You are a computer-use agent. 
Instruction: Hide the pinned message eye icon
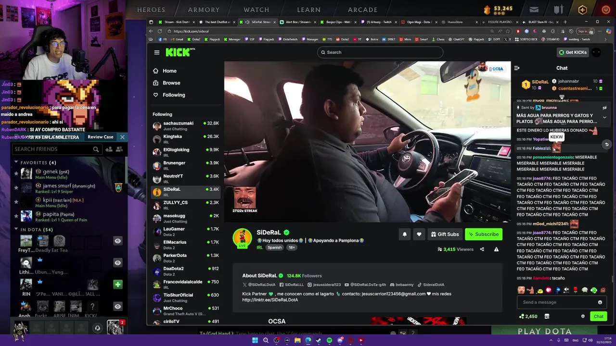(604, 108)
